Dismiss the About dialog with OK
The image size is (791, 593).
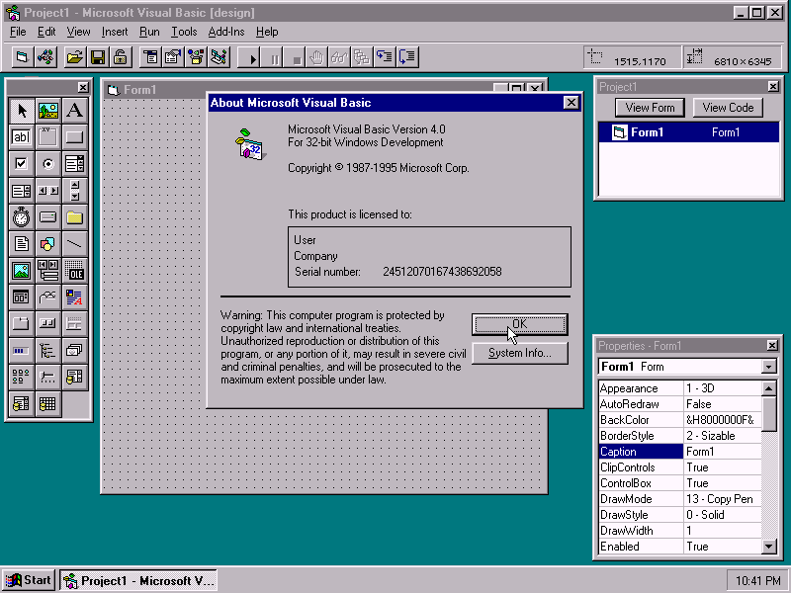click(519, 324)
